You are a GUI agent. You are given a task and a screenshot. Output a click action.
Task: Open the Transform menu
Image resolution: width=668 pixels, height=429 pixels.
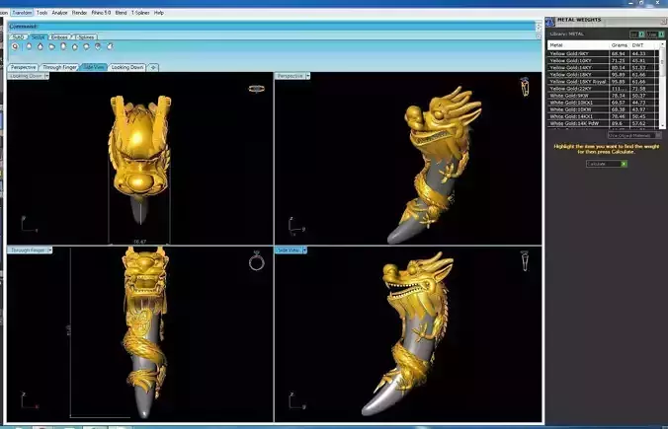coord(22,13)
